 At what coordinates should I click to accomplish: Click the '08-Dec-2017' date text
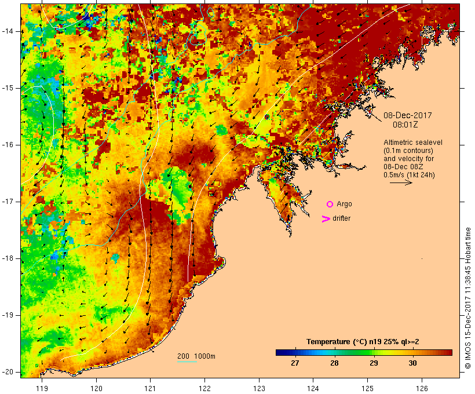pyautogui.click(x=407, y=115)
